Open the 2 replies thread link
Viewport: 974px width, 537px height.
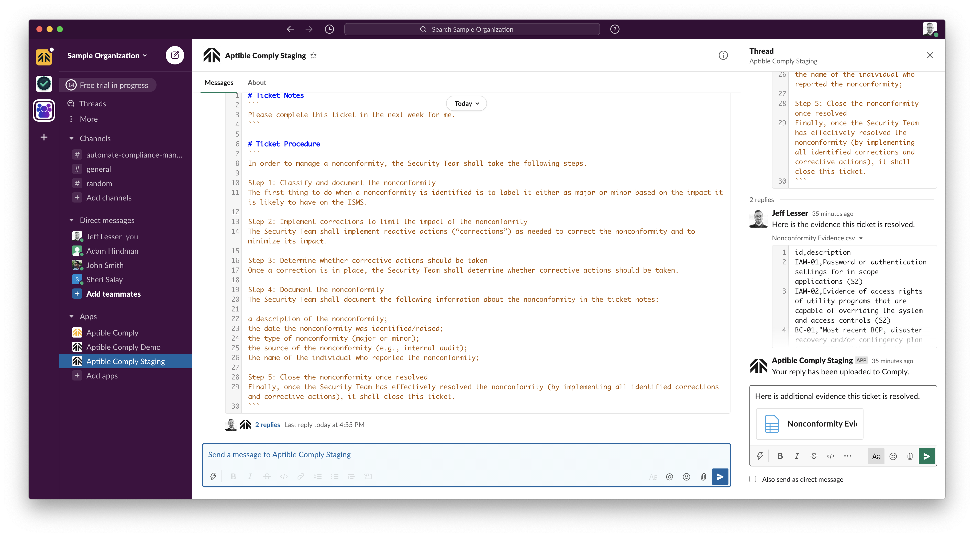[x=267, y=424]
